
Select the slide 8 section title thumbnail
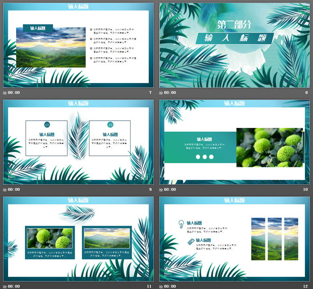(234, 45)
